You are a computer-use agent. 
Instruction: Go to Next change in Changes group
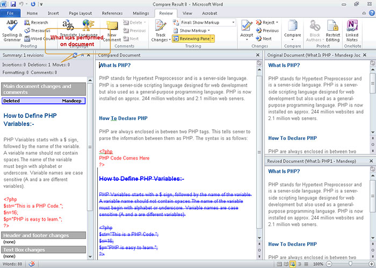pyautogui.click(x=264, y=39)
